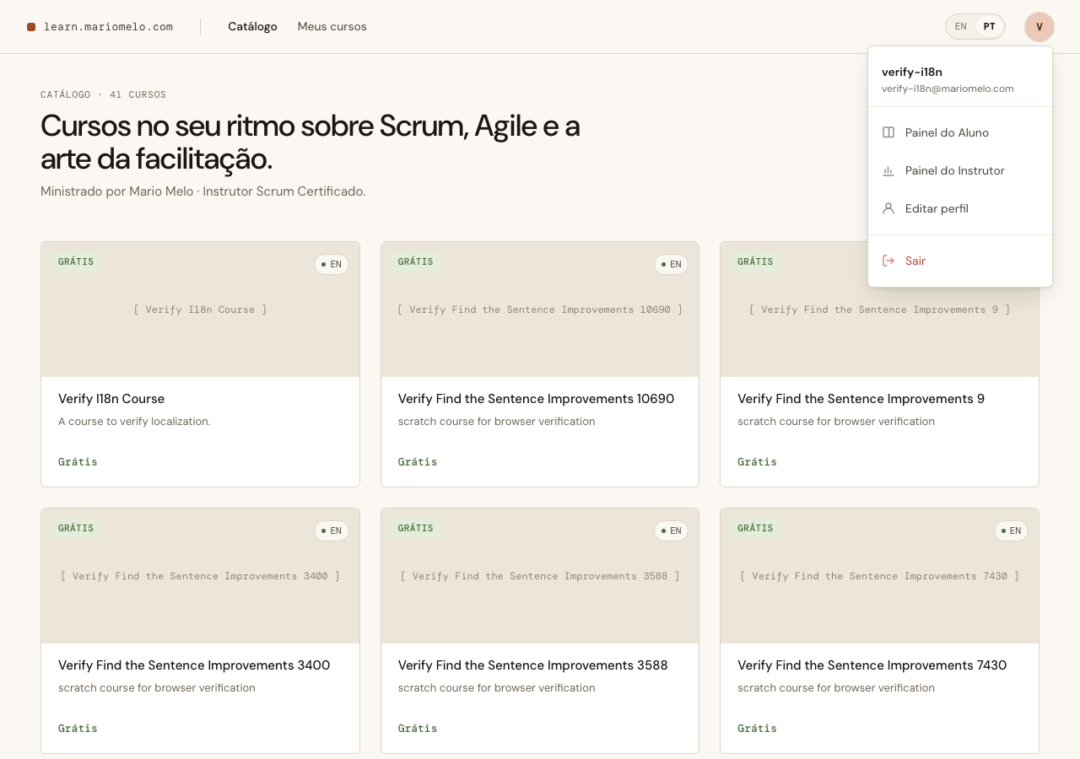
Task: Open Verify Find the Sentence Improvements 9 title
Action: pos(861,399)
